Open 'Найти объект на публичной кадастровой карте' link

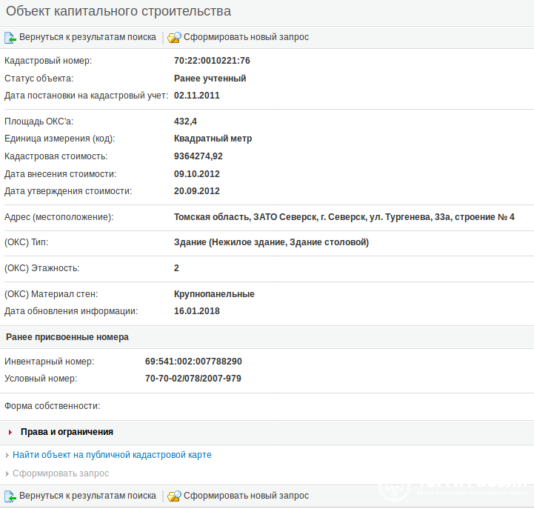[x=112, y=455]
